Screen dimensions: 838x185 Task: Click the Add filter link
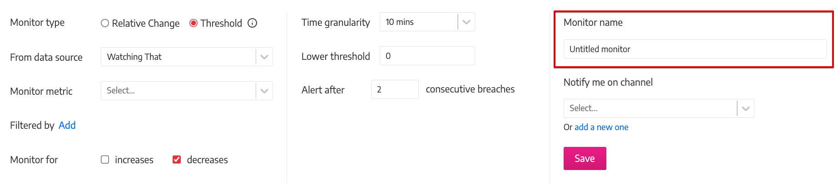[x=67, y=125]
